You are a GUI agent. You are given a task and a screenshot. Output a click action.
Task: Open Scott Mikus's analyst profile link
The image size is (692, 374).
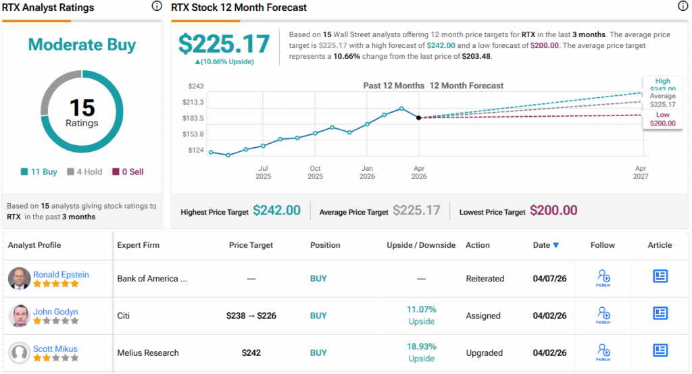[55, 348]
